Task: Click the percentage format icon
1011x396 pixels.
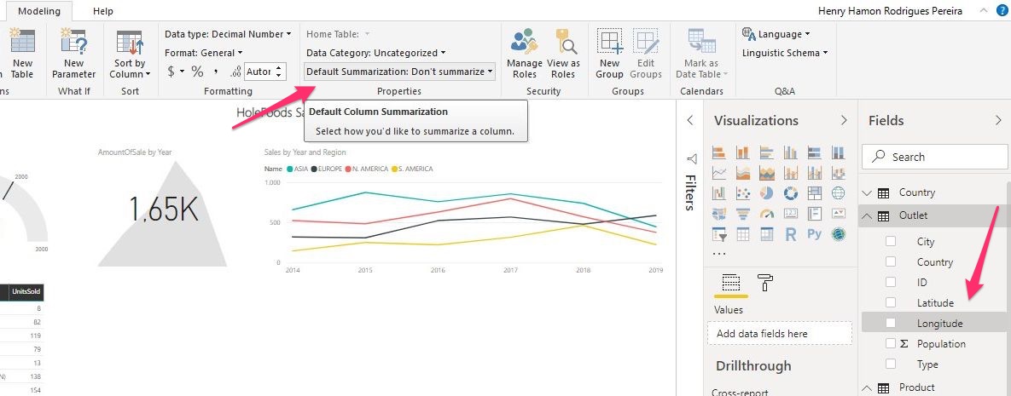Action: tap(197, 72)
